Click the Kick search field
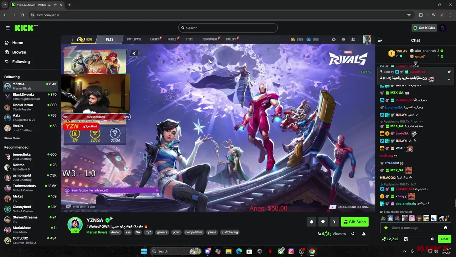456x257 pixels. pyautogui.click(x=228, y=28)
